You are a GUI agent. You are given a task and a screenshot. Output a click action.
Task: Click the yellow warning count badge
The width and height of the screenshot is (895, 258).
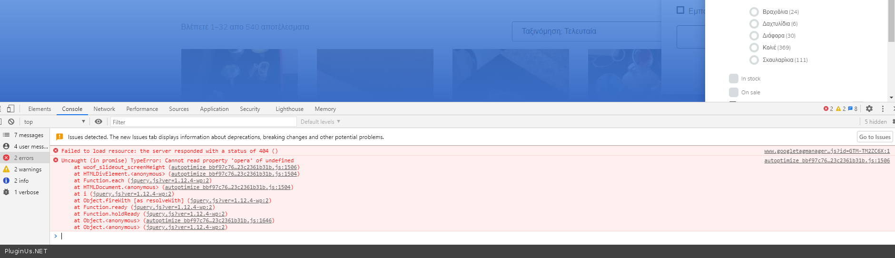[x=841, y=109]
